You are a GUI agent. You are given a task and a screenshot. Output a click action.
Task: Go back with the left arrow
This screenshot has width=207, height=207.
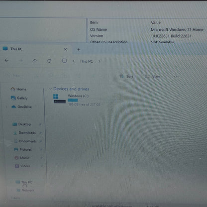6,60
